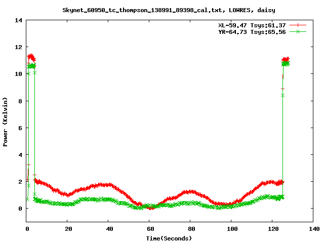
Task: Click the 100 tick label on x-axis
Action: 231,229
